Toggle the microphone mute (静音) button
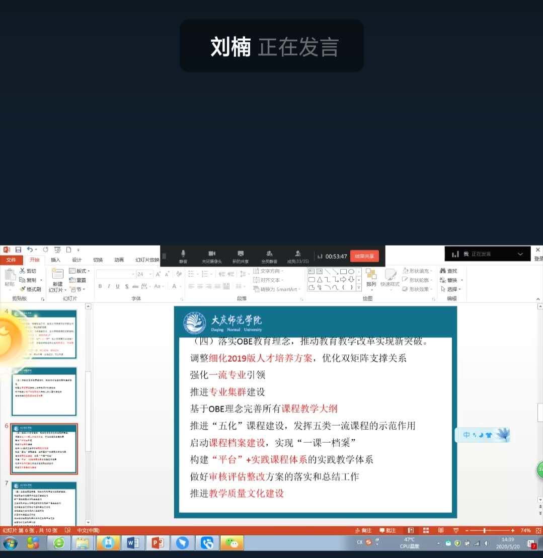543x558 pixels. [x=183, y=256]
